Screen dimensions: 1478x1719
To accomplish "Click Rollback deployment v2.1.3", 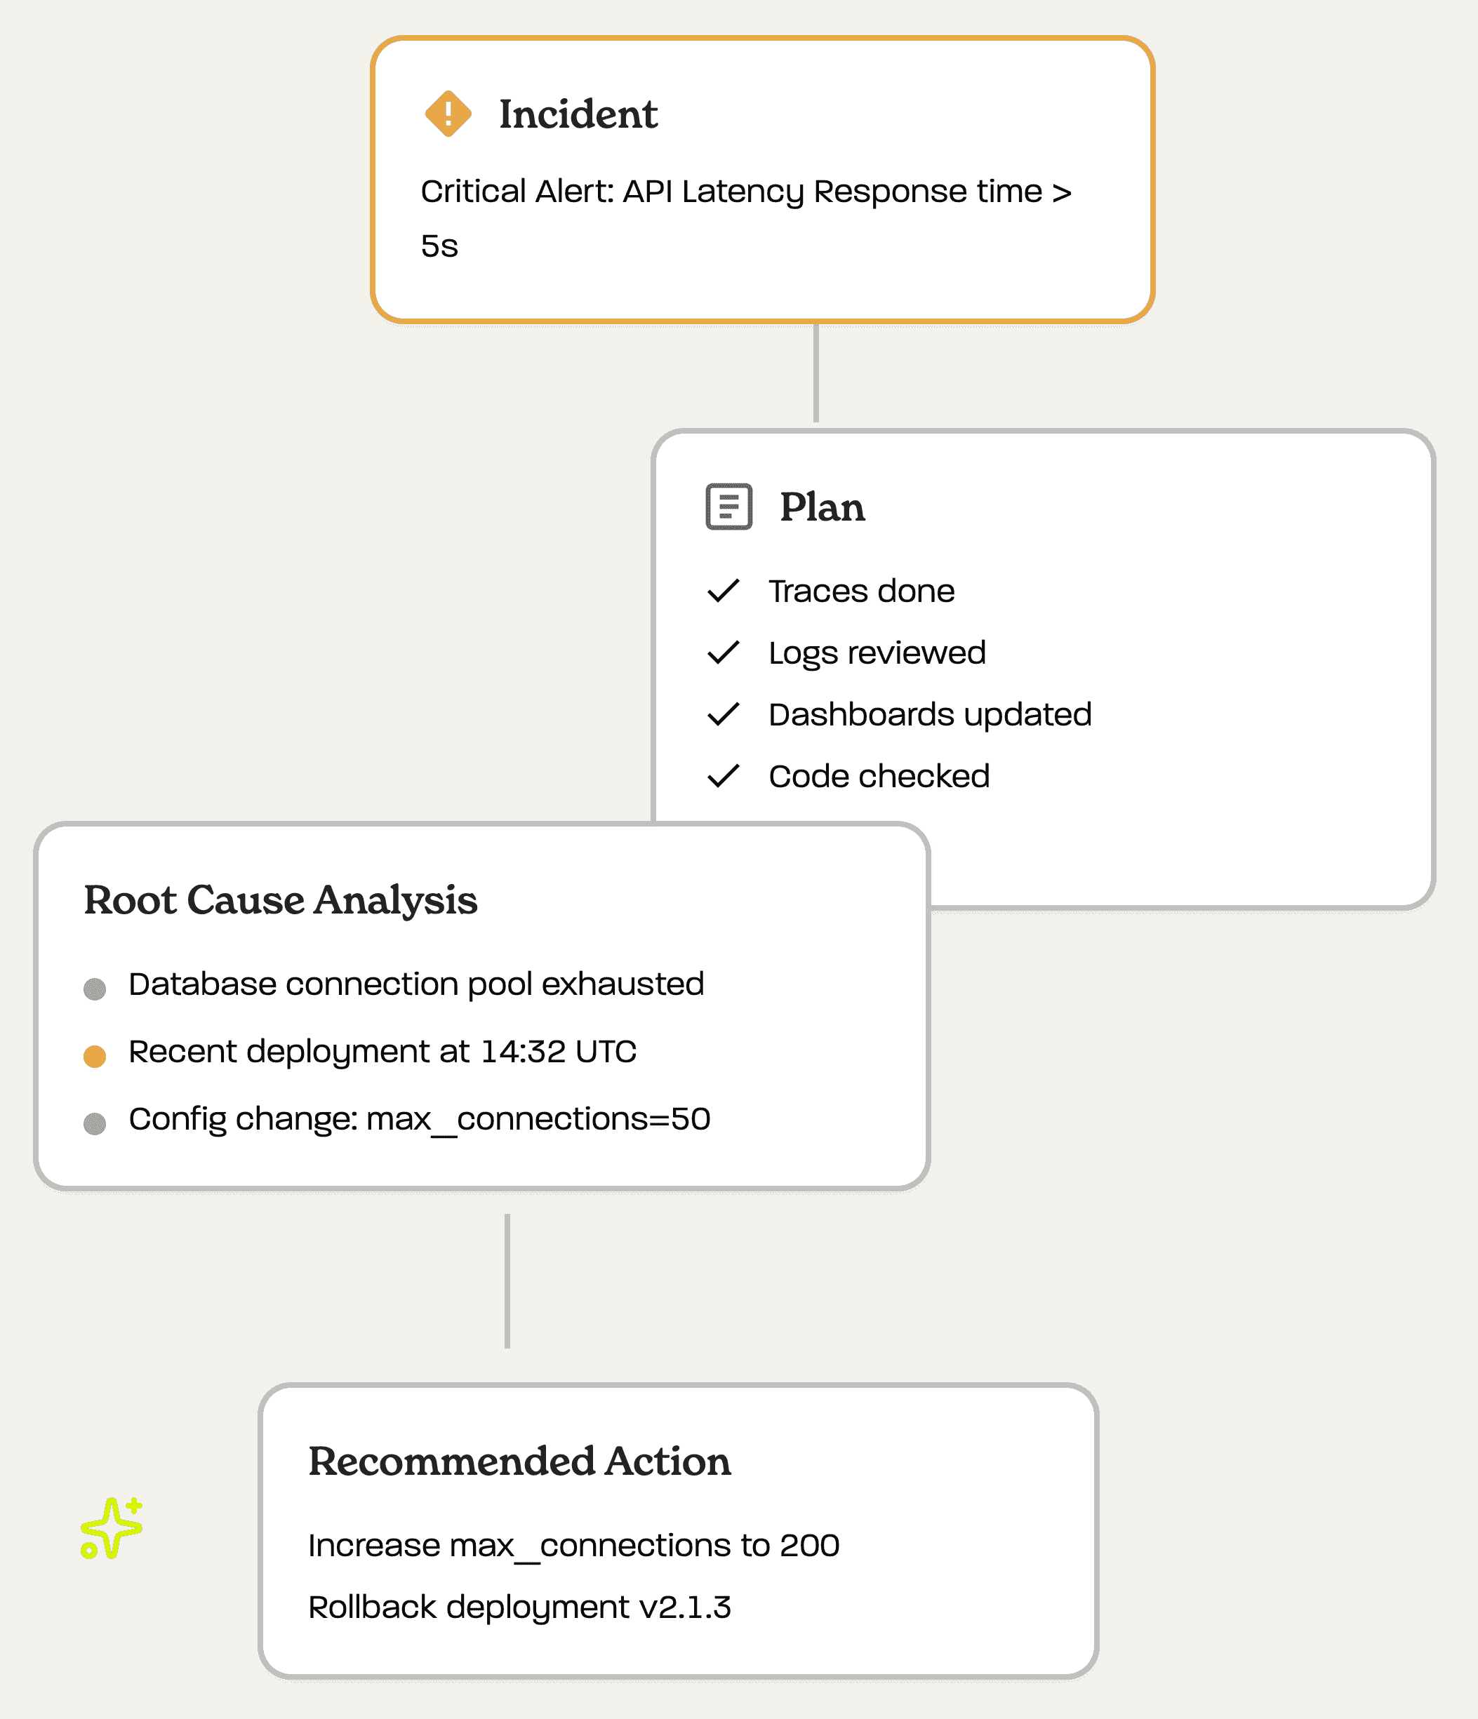I will 519,1607.
